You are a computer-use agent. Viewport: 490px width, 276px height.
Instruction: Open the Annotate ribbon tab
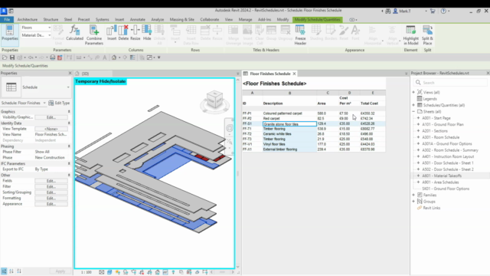(138, 19)
